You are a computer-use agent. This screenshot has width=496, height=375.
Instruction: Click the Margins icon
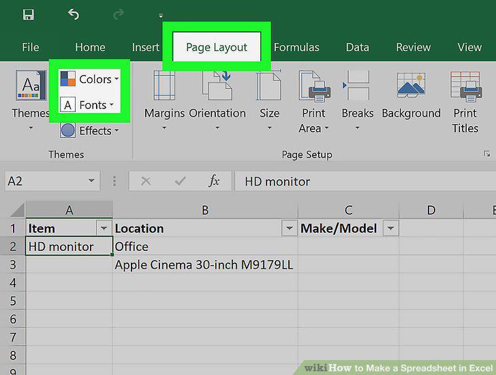164,85
